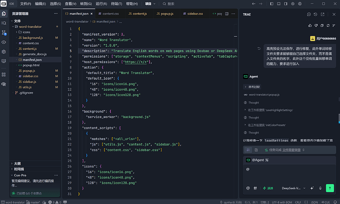
Task: Toggle the left sidebar layout icon
Action: click(272, 4)
